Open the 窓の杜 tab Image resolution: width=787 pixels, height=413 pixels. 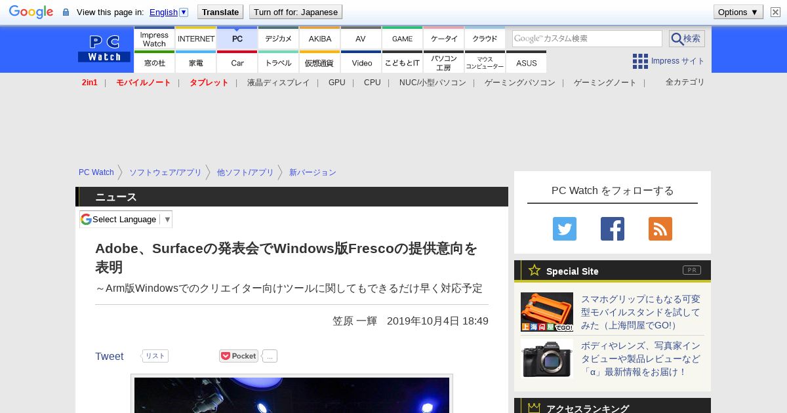(154, 62)
